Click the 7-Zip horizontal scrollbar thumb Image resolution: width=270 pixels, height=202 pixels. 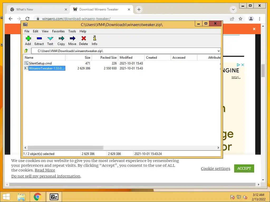pyautogui.click(x=65, y=148)
